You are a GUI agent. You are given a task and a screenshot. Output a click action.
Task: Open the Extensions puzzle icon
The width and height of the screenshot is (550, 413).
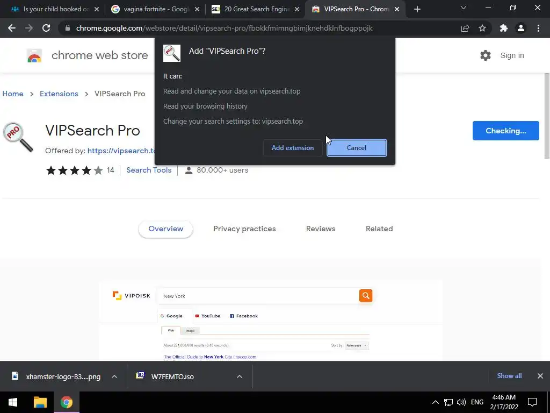click(504, 28)
